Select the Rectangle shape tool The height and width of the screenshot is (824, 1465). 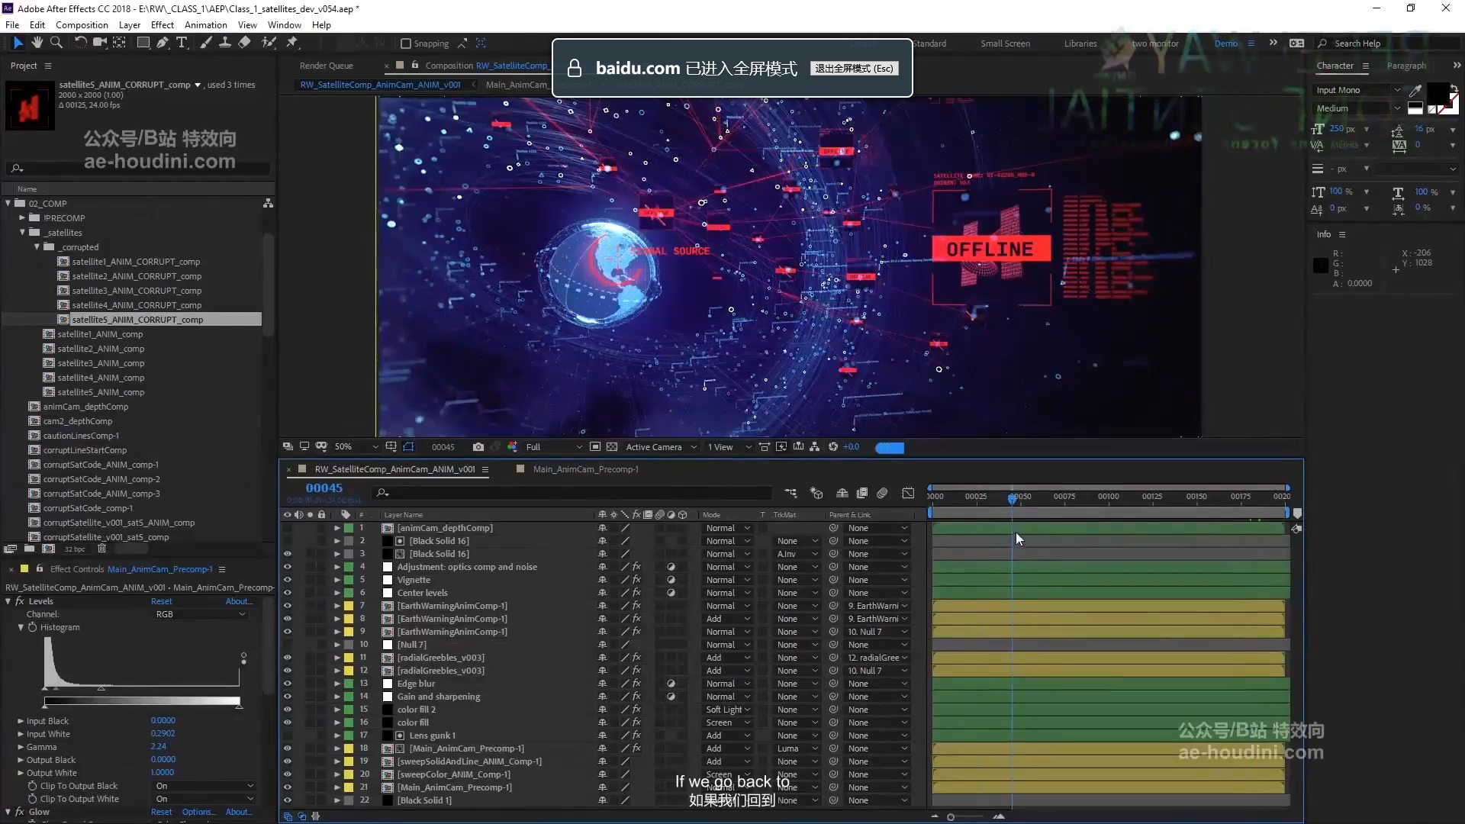point(143,43)
